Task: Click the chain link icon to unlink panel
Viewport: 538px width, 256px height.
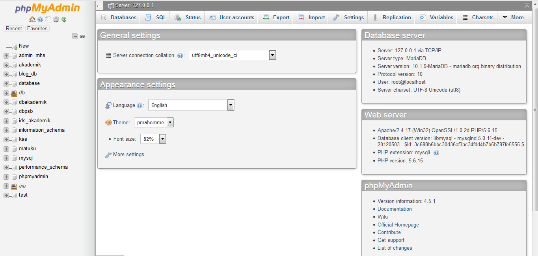Action: click(x=82, y=36)
